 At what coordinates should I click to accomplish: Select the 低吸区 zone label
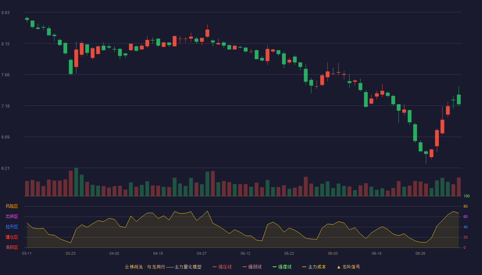click(12, 247)
